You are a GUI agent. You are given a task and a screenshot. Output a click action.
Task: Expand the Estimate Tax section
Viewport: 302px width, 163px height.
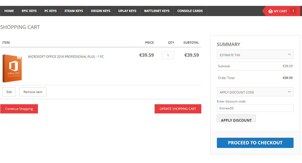coord(255,55)
